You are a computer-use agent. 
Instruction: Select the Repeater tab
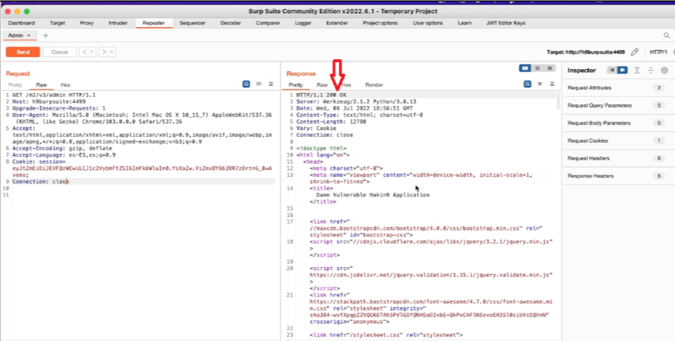(154, 23)
